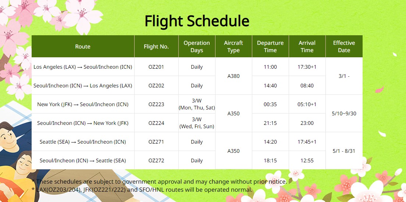Click flight number OZ224
Image resolution: width=406 pixels, height=202 pixels.
(156, 123)
